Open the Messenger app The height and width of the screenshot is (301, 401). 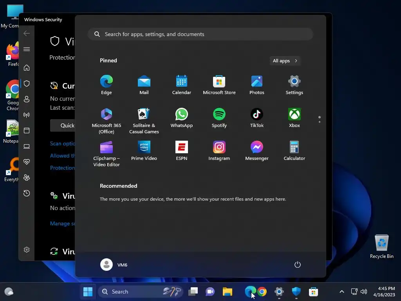257,151
